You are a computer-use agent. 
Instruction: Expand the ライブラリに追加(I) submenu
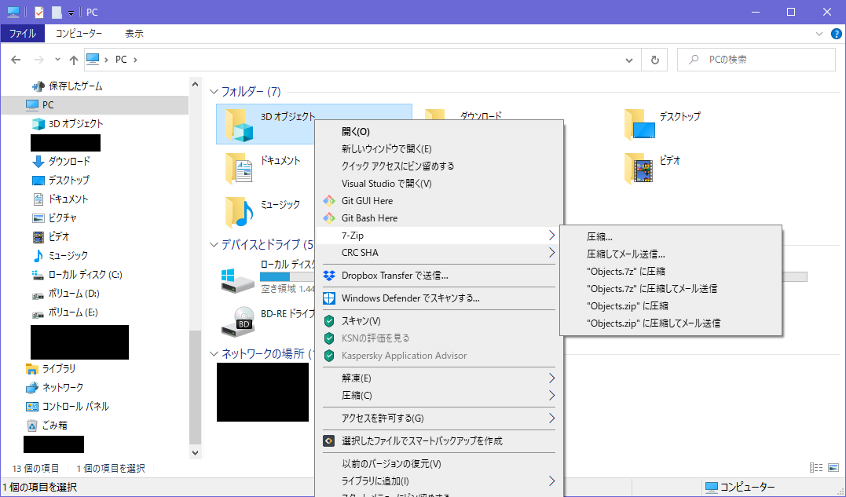point(551,481)
